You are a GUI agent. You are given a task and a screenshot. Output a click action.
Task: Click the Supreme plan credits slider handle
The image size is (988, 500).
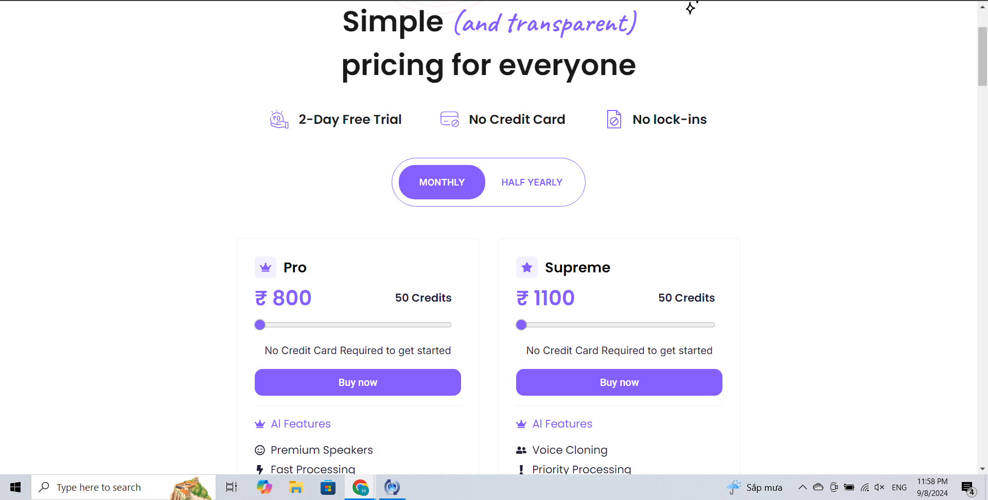click(x=521, y=325)
